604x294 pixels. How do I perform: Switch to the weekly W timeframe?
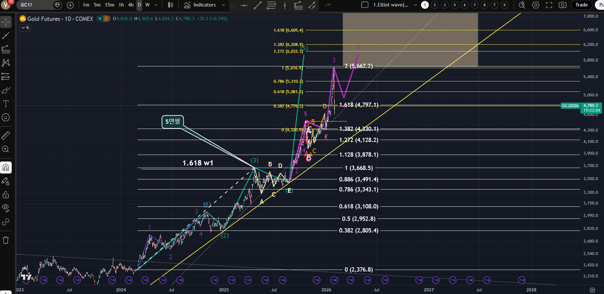click(147, 5)
